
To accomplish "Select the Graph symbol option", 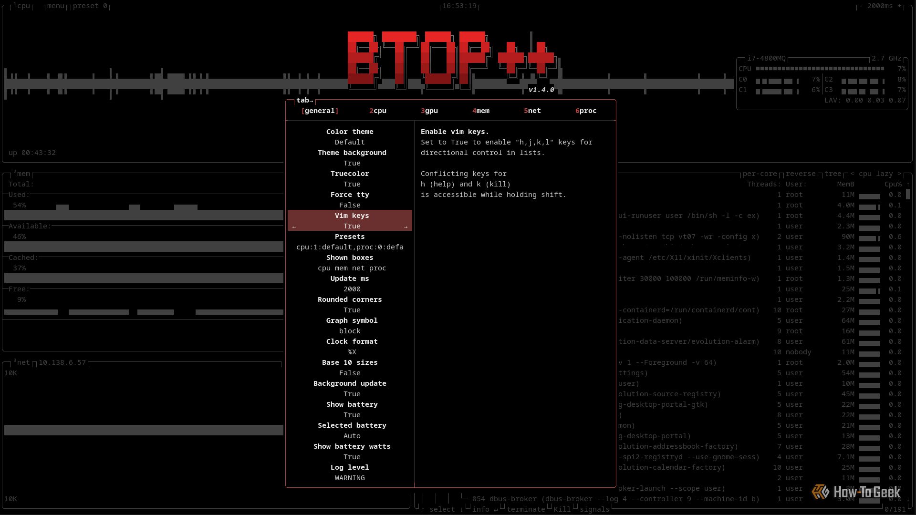I will [x=352, y=320].
